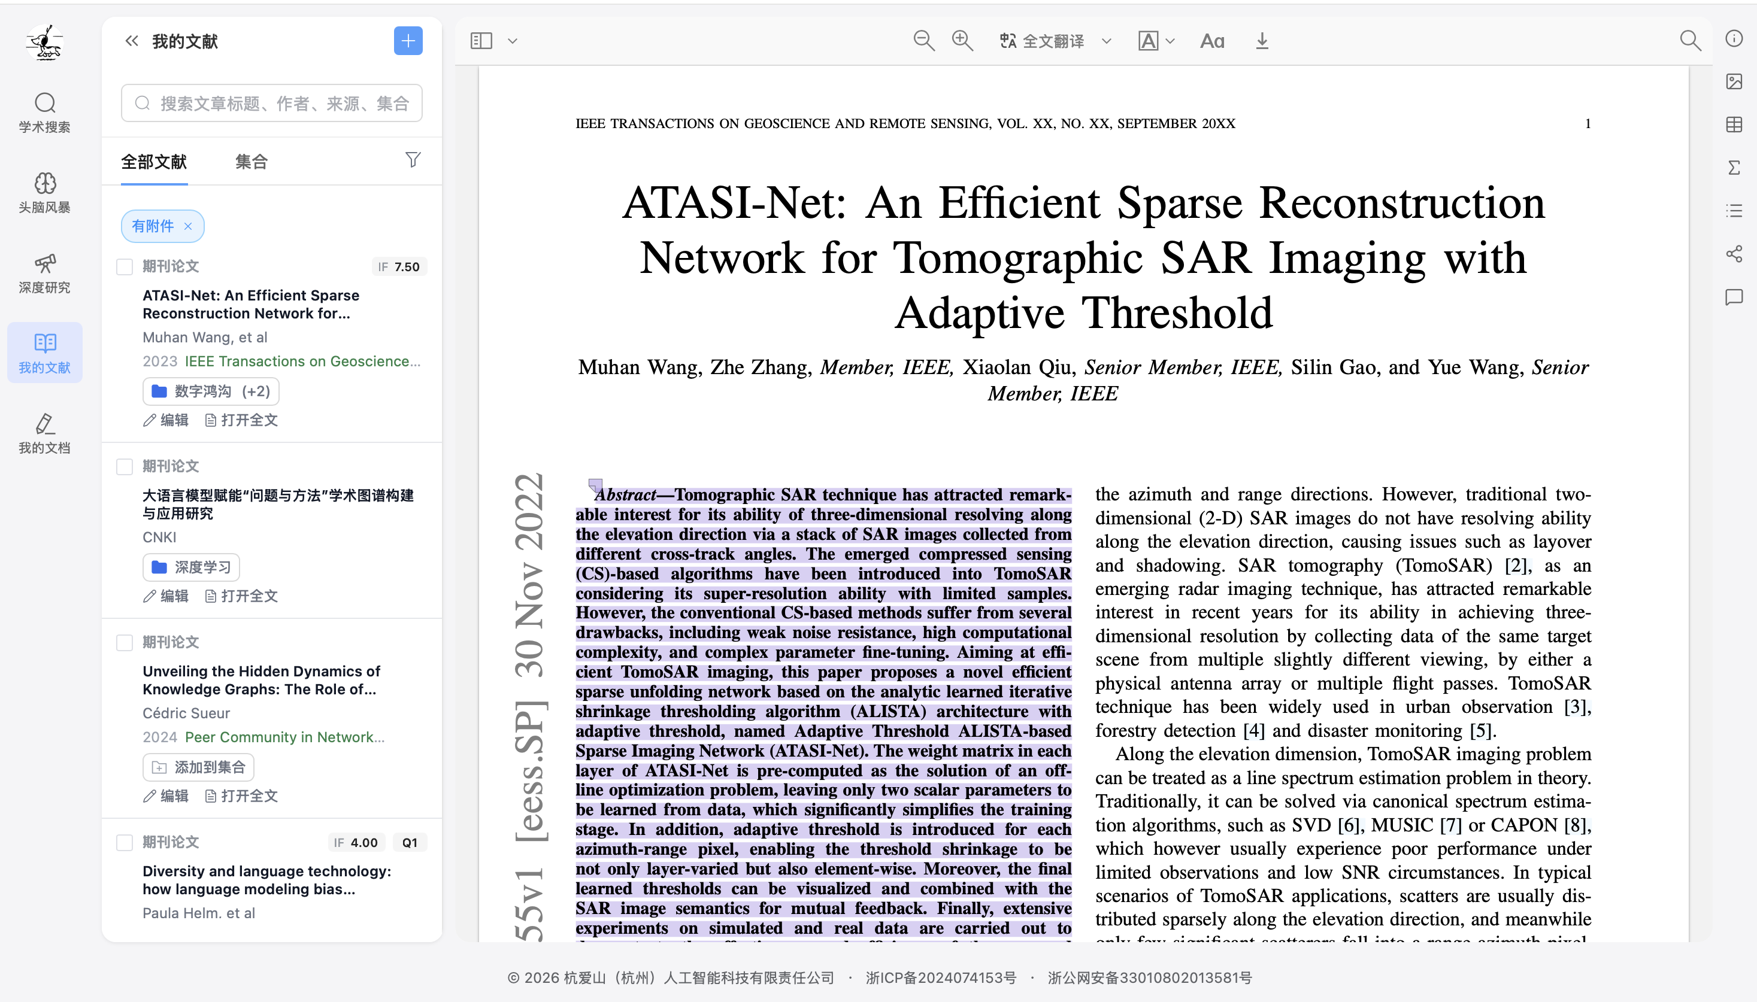Open the IEEE Transactions on Geoscience source link
The image size is (1757, 1002).
coord(302,362)
